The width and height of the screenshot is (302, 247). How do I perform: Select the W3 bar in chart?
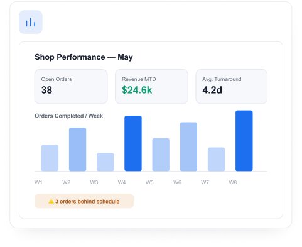[105, 162]
